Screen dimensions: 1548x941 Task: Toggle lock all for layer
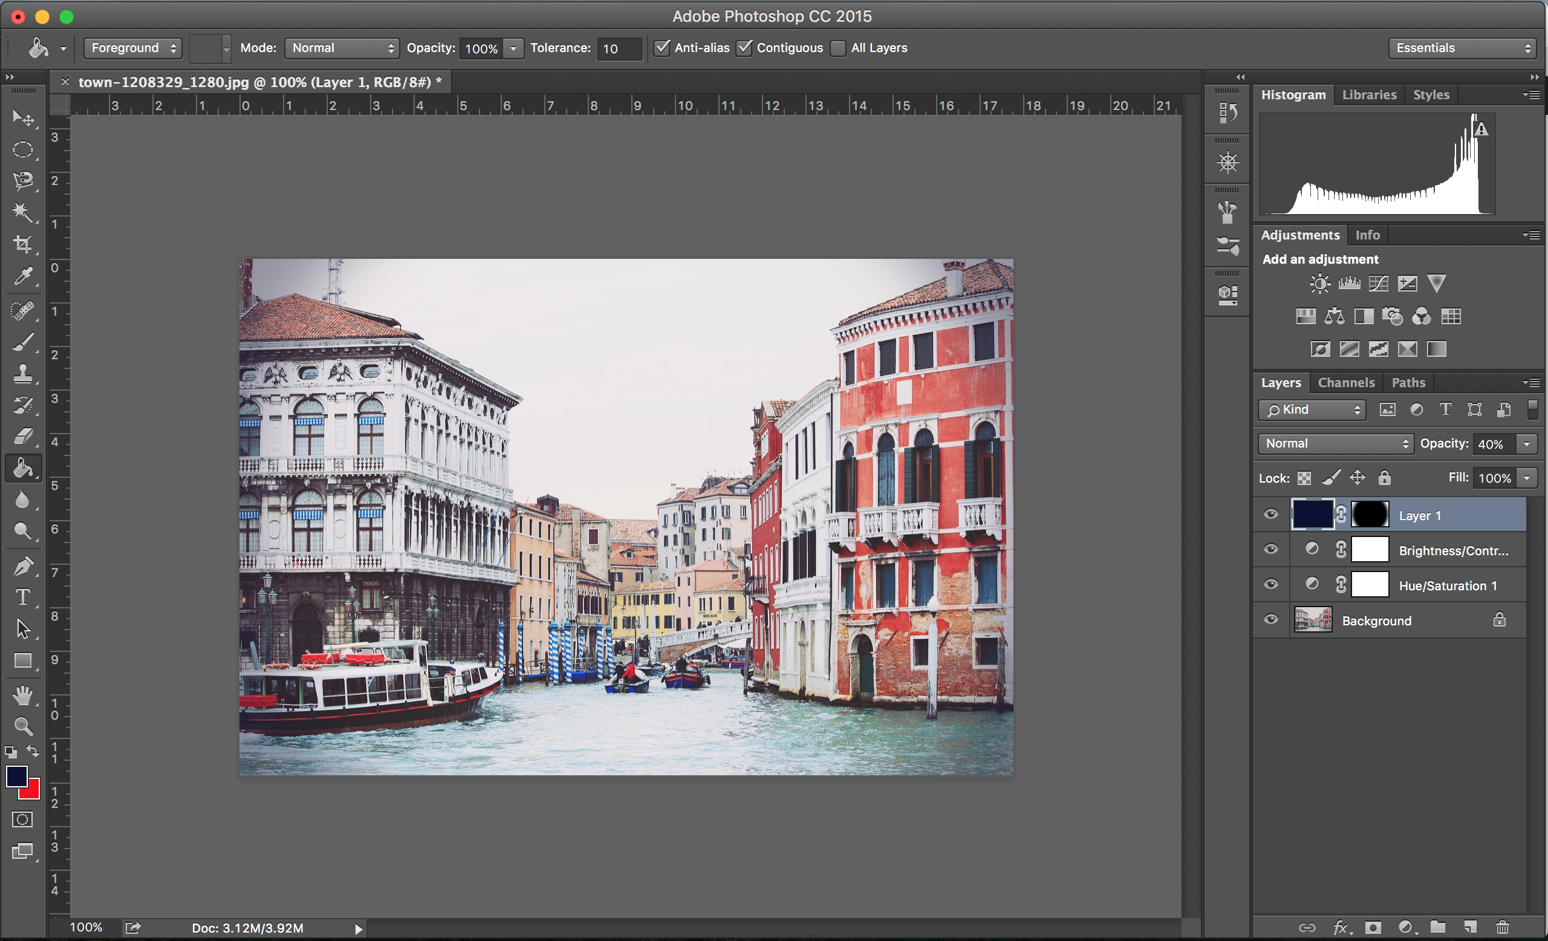[x=1384, y=478]
